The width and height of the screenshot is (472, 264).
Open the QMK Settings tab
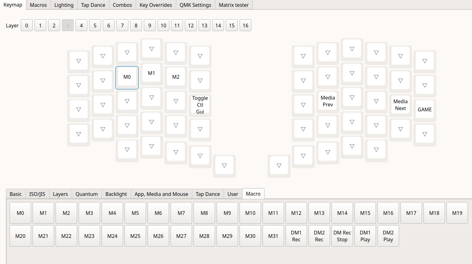[195, 5]
